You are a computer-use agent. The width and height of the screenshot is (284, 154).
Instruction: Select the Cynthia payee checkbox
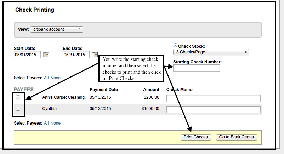click(18, 109)
